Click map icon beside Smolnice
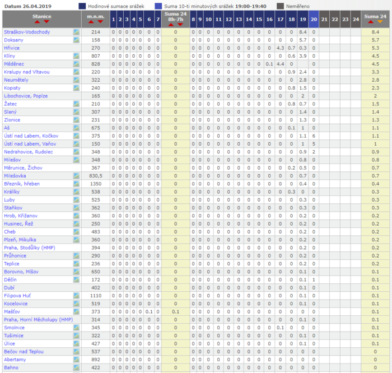Image resolution: width=392 pixels, height=373 pixels. 76,328
